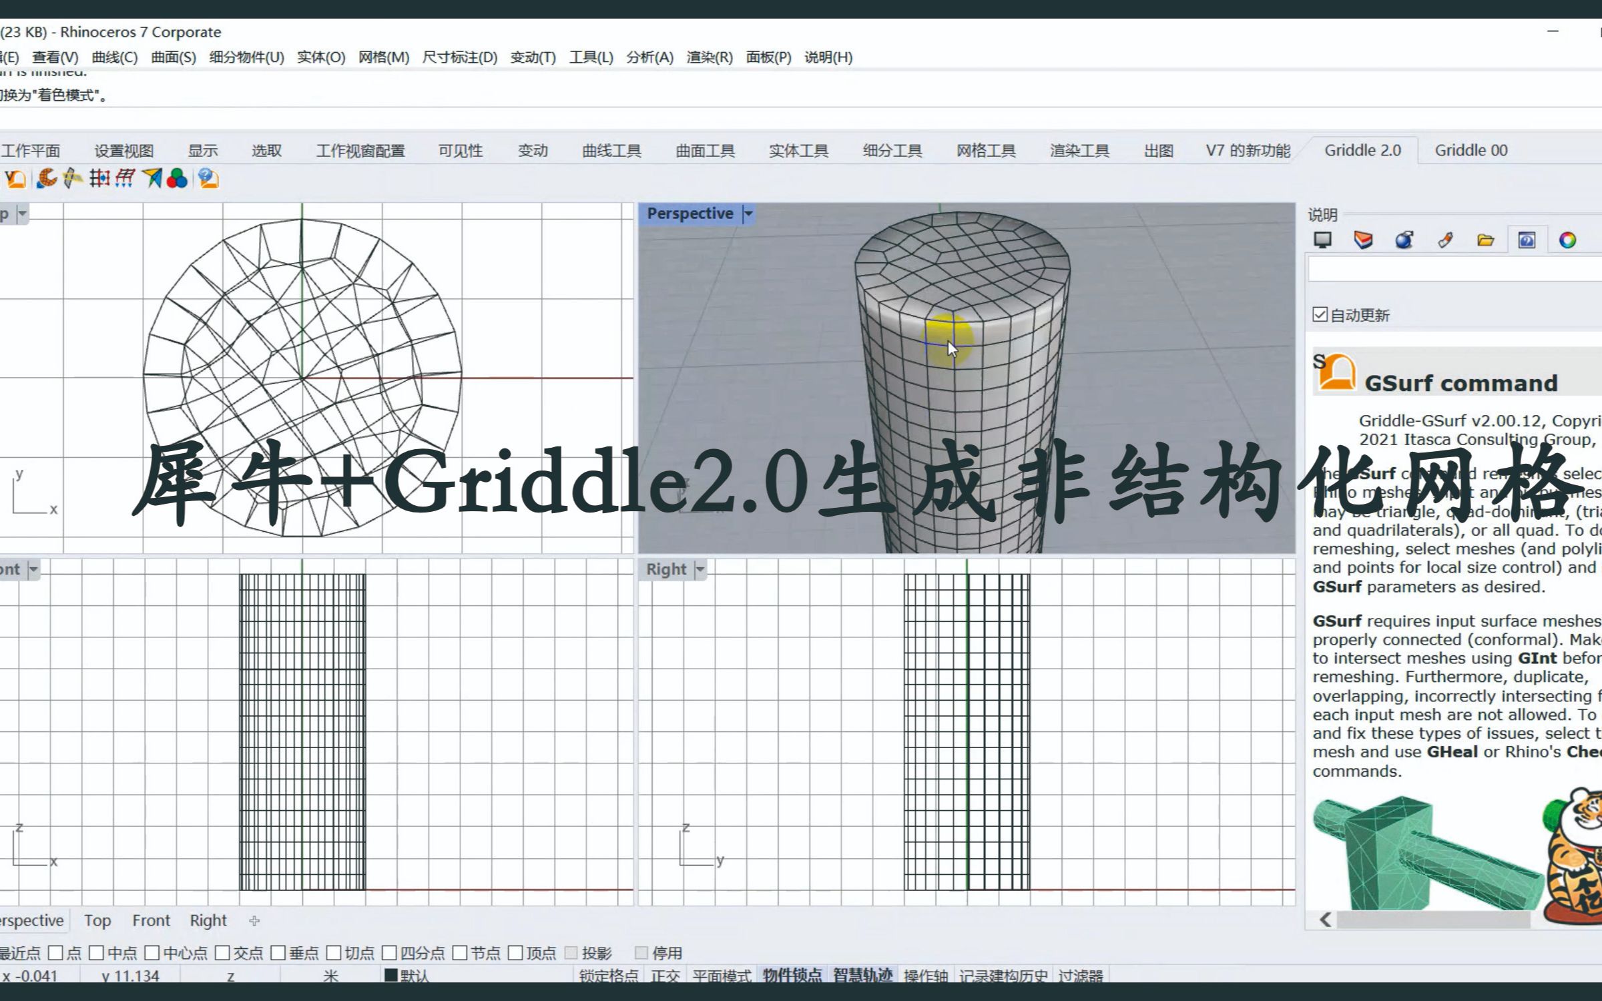1602x1001 pixels.
Task: Switch to the 曲面工具 surface tools tab
Action: tap(706, 151)
